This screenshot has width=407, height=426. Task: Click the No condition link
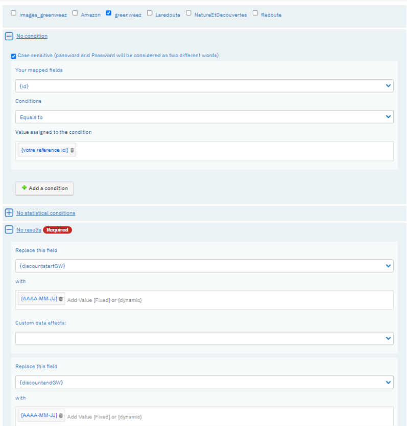pos(32,36)
